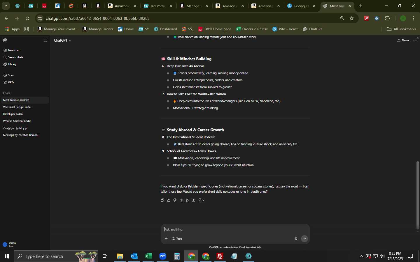This screenshot has height=262, width=420.
Task: Open the Tools menu in composer
Action: click(177, 239)
